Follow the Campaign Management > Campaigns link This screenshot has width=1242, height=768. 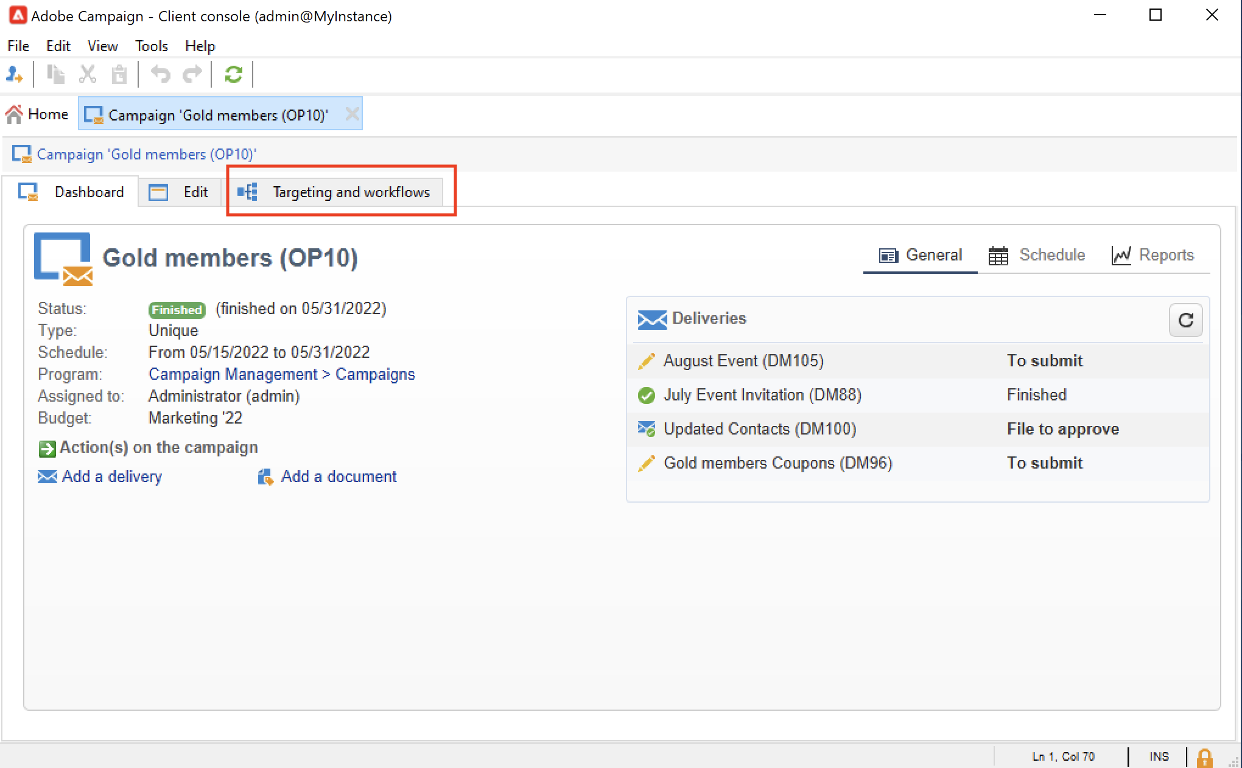click(282, 374)
